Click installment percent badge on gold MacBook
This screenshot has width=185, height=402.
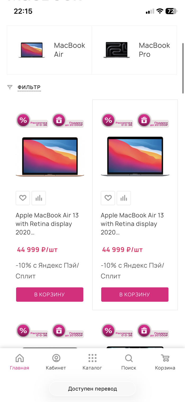(x=23, y=120)
